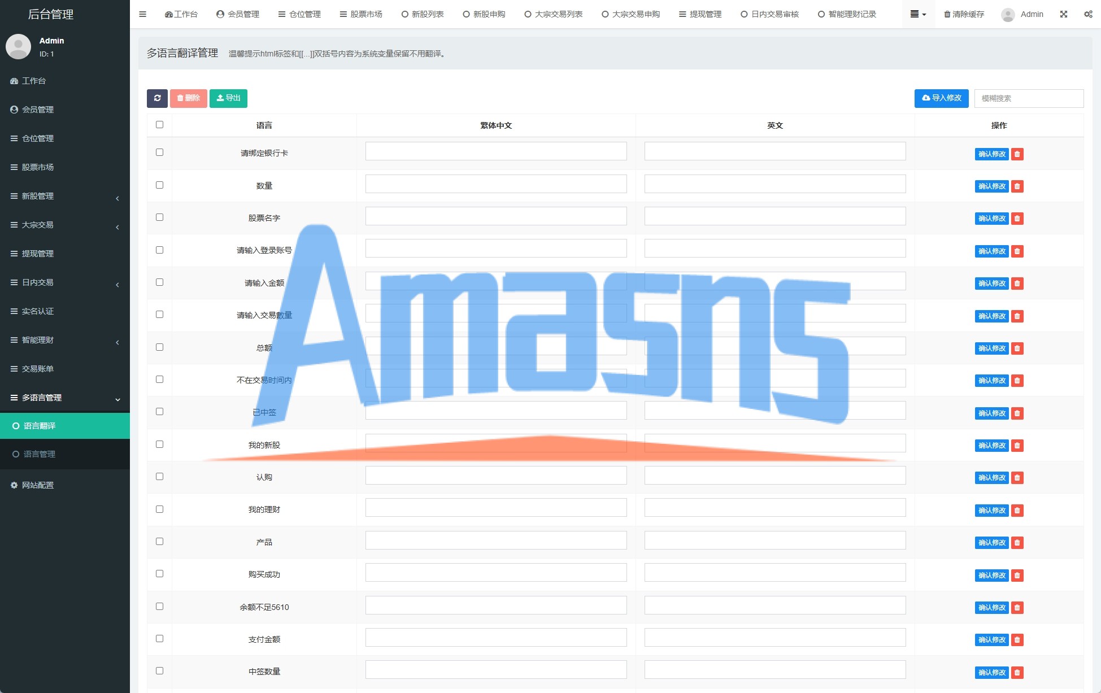
Task: Delete the 不在交易时间内 row via trash icon
Action: click(x=1017, y=381)
